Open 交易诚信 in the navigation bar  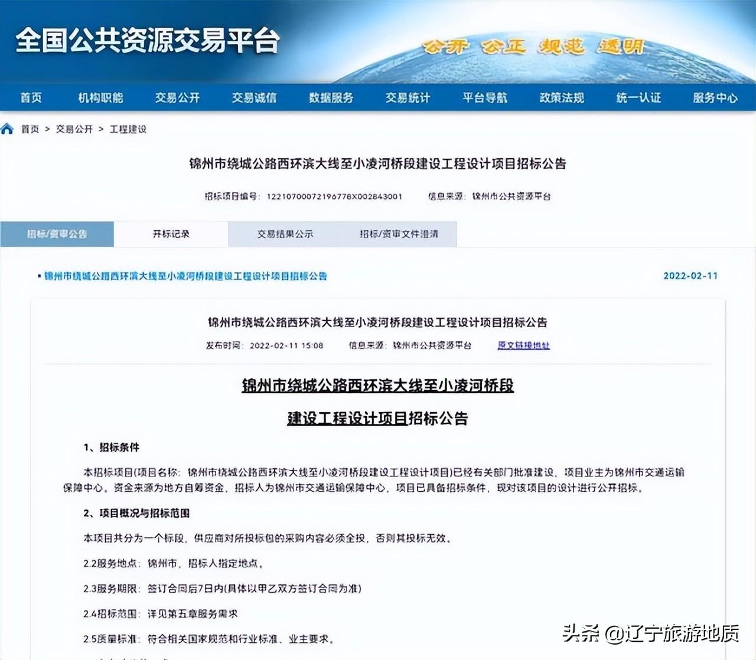[255, 97]
